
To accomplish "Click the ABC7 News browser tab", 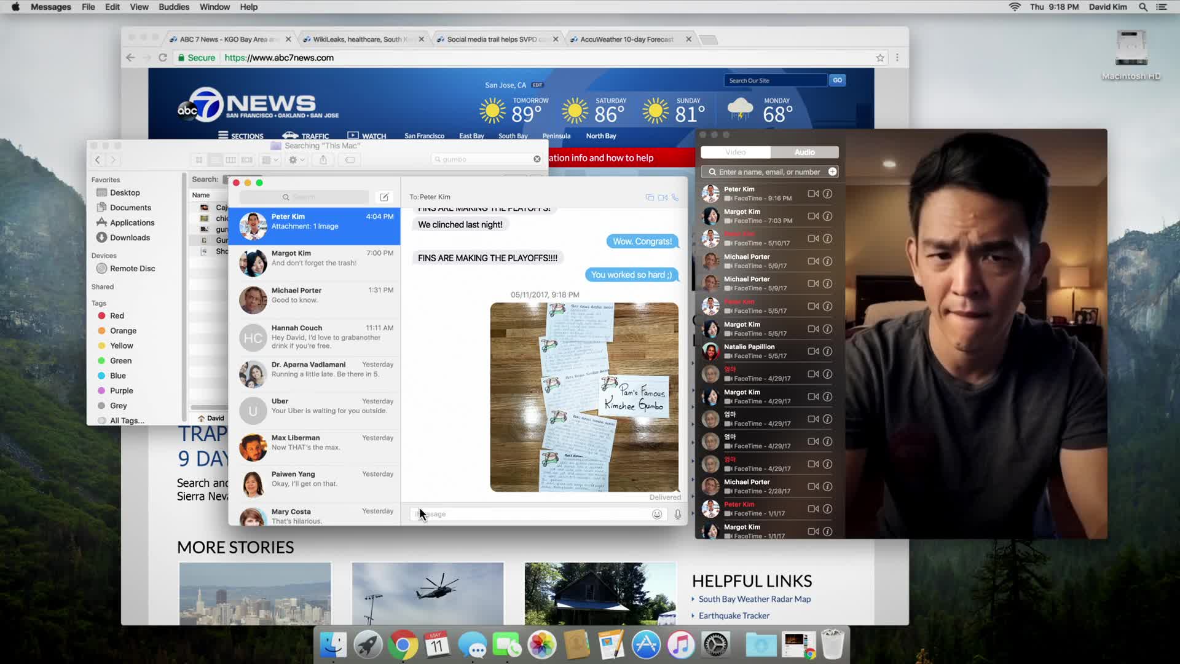I will (x=228, y=39).
